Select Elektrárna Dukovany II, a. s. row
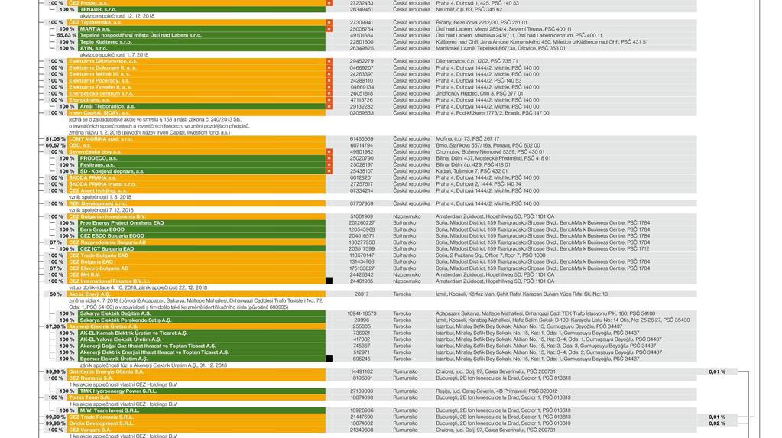This screenshot has width=782, height=438. coord(196,68)
